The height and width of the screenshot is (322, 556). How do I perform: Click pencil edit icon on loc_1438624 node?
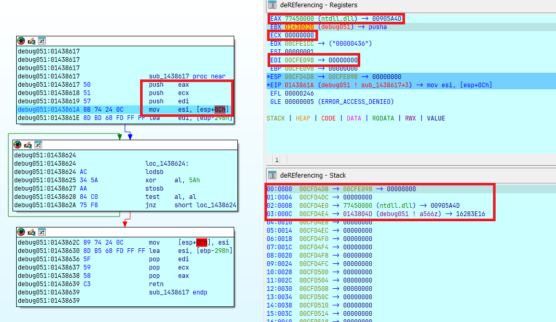tap(28, 144)
